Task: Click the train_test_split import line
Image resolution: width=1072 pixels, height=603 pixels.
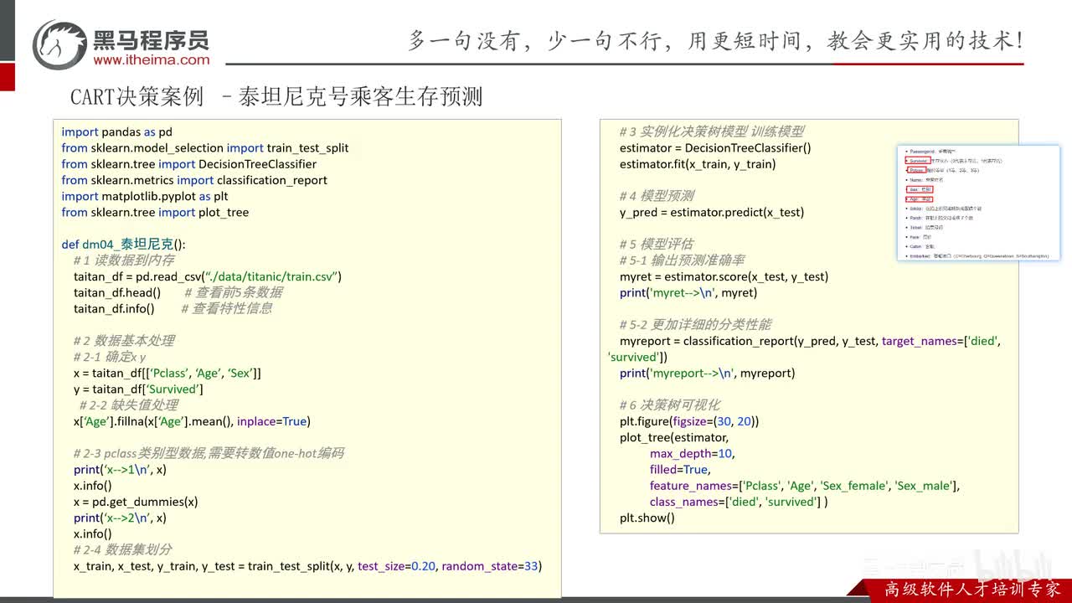Action: coord(205,148)
